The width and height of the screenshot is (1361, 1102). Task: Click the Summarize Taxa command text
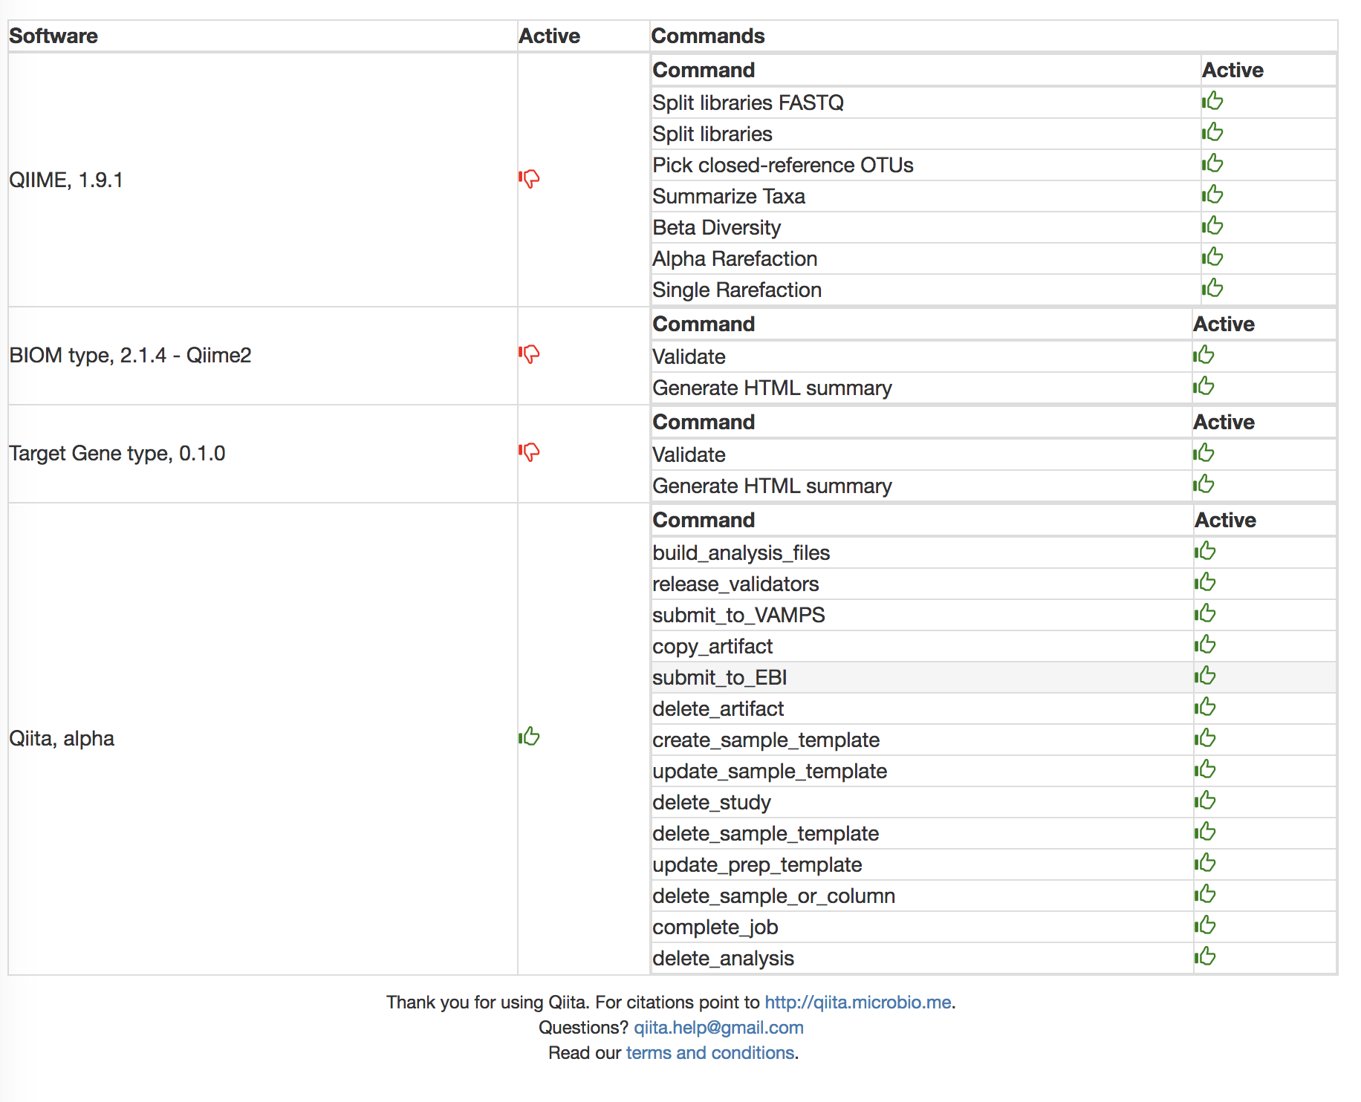[729, 196]
